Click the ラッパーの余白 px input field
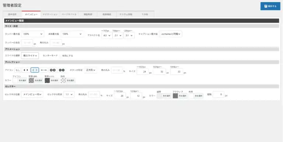The width and height of the screenshot is (283, 142). [x=27, y=43]
